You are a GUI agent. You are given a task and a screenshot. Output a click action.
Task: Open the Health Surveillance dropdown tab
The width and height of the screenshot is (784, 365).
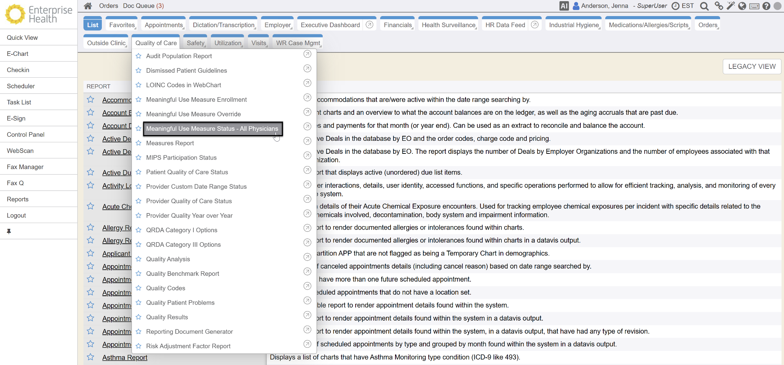448,25
